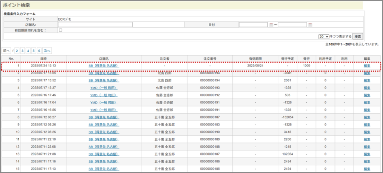Open SB（得意先 名古屋） store link in row 1
383x173 pixels.
(x=104, y=66)
